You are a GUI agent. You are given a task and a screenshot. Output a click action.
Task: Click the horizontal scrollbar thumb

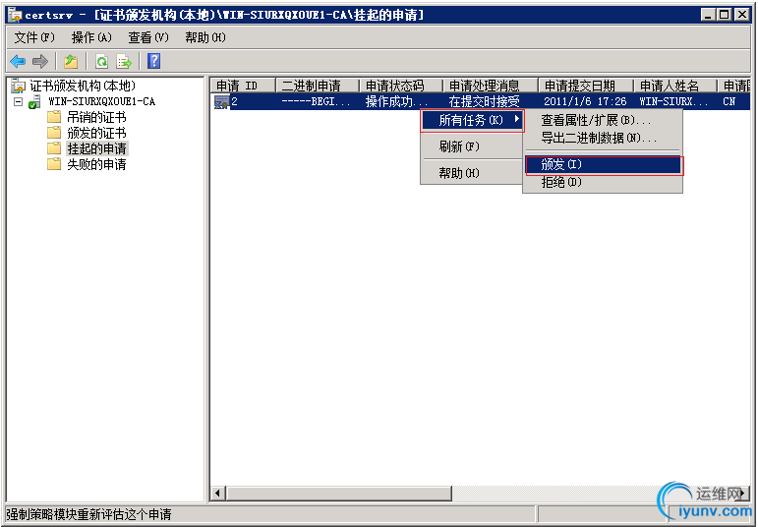pyautogui.click(x=338, y=494)
